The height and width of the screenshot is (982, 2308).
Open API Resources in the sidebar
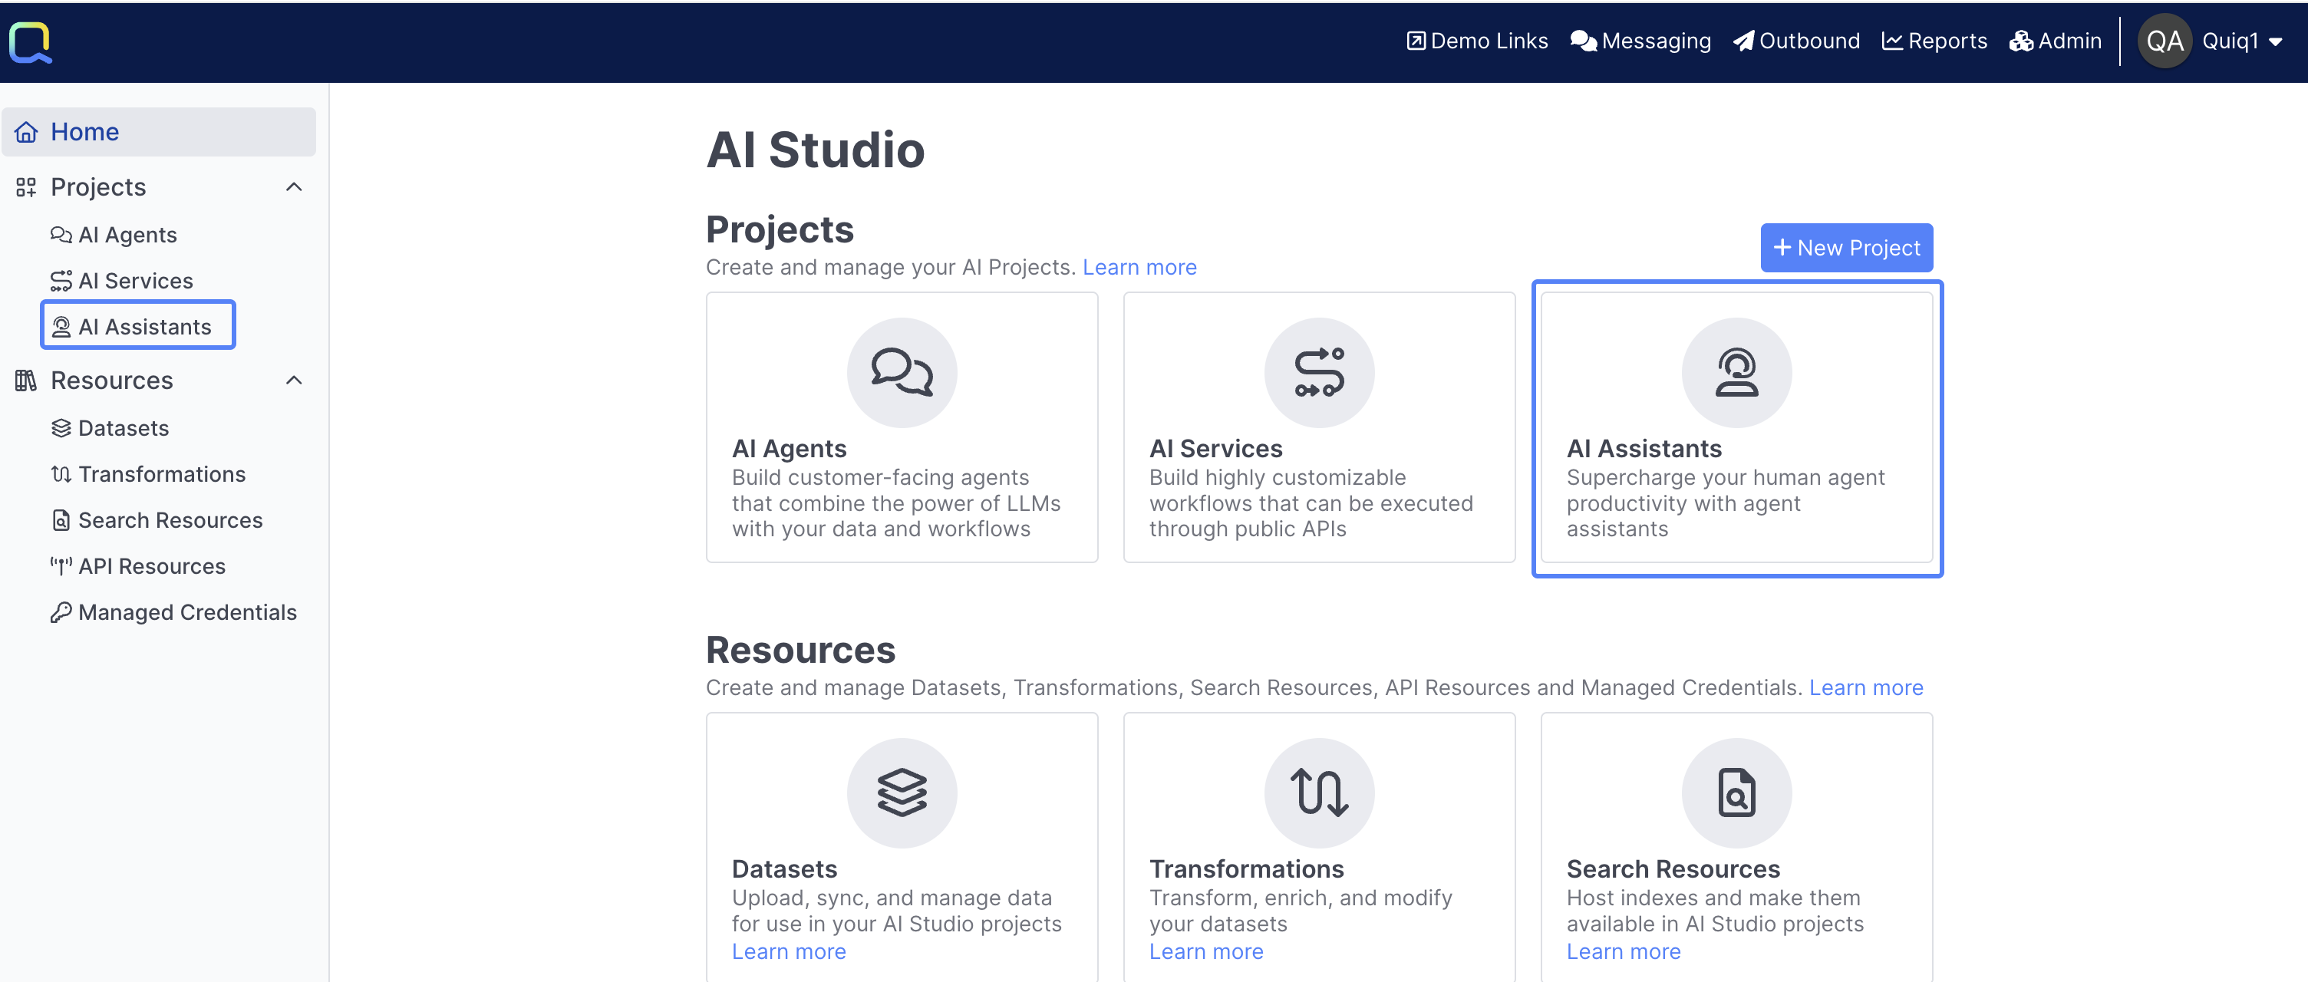(x=151, y=566)
